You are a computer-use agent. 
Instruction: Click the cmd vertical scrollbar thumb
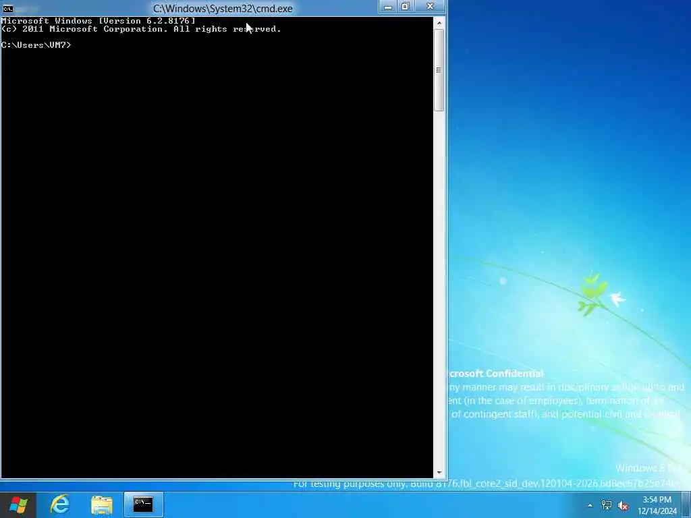click(x=439, y=70)
